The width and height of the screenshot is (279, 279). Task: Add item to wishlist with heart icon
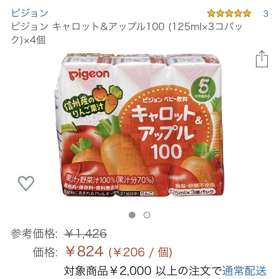26,183
